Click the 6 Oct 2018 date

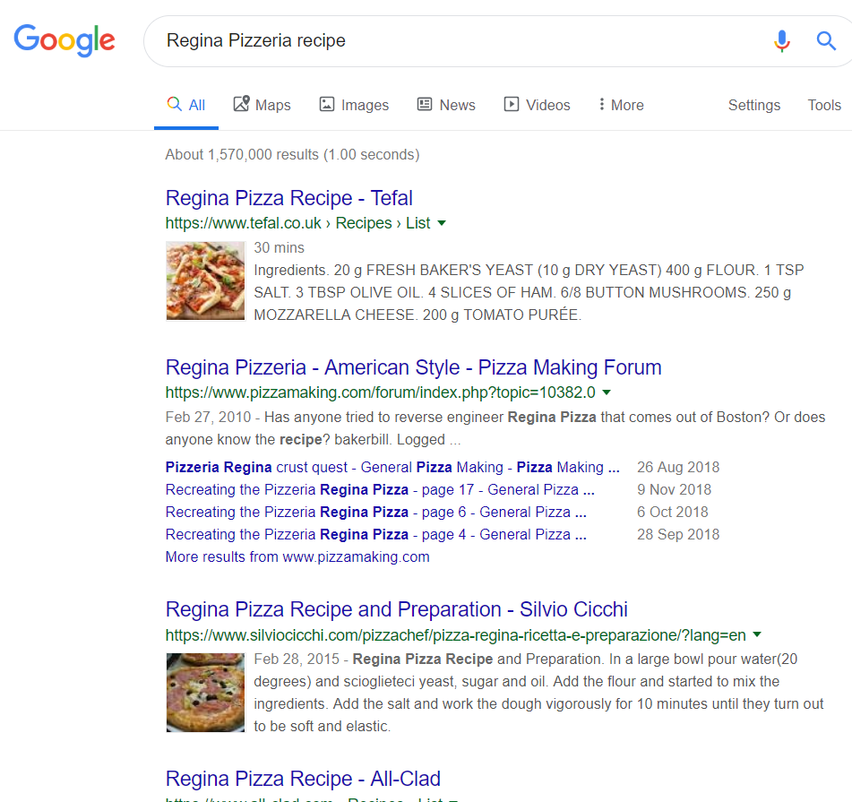pyautogui.click(x=673, y=512)
